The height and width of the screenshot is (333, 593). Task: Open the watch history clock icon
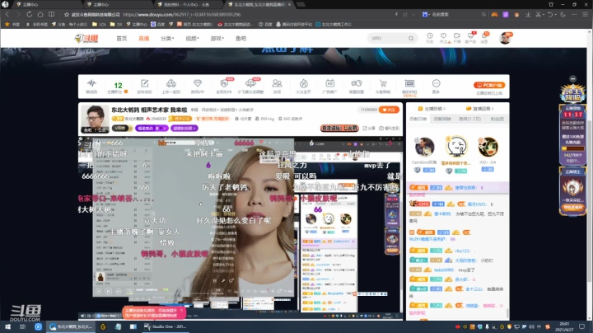[x=430, y=35]
